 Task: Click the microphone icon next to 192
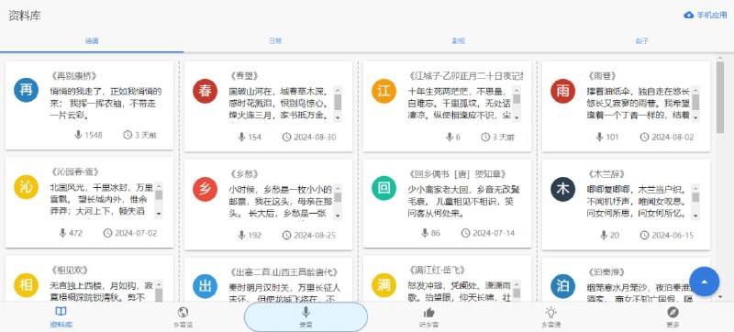coord(241,235)
